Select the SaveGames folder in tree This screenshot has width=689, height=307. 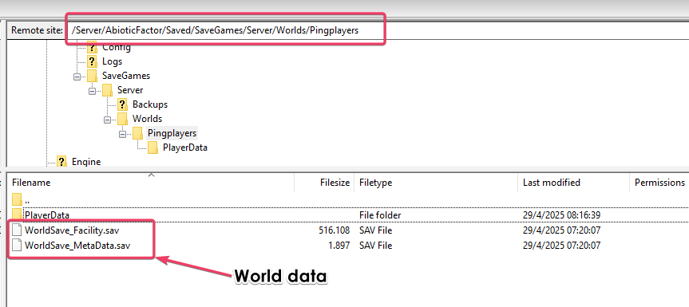(x=126, y=76)
